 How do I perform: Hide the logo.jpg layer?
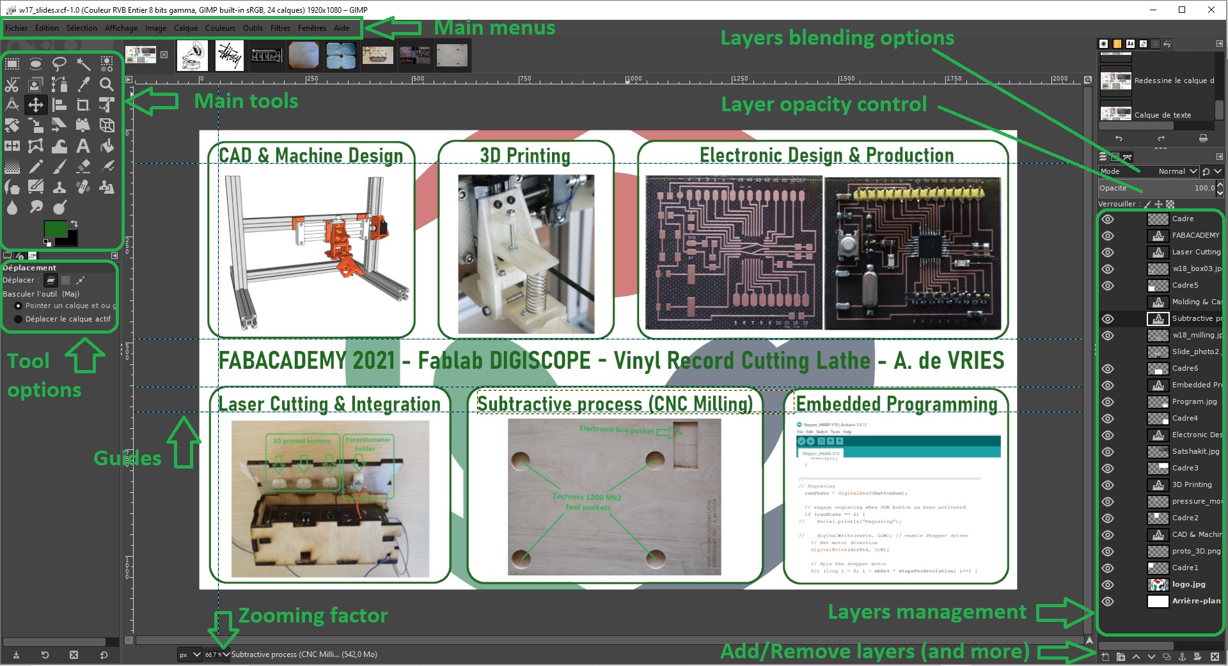click(x=1108, y=585)
